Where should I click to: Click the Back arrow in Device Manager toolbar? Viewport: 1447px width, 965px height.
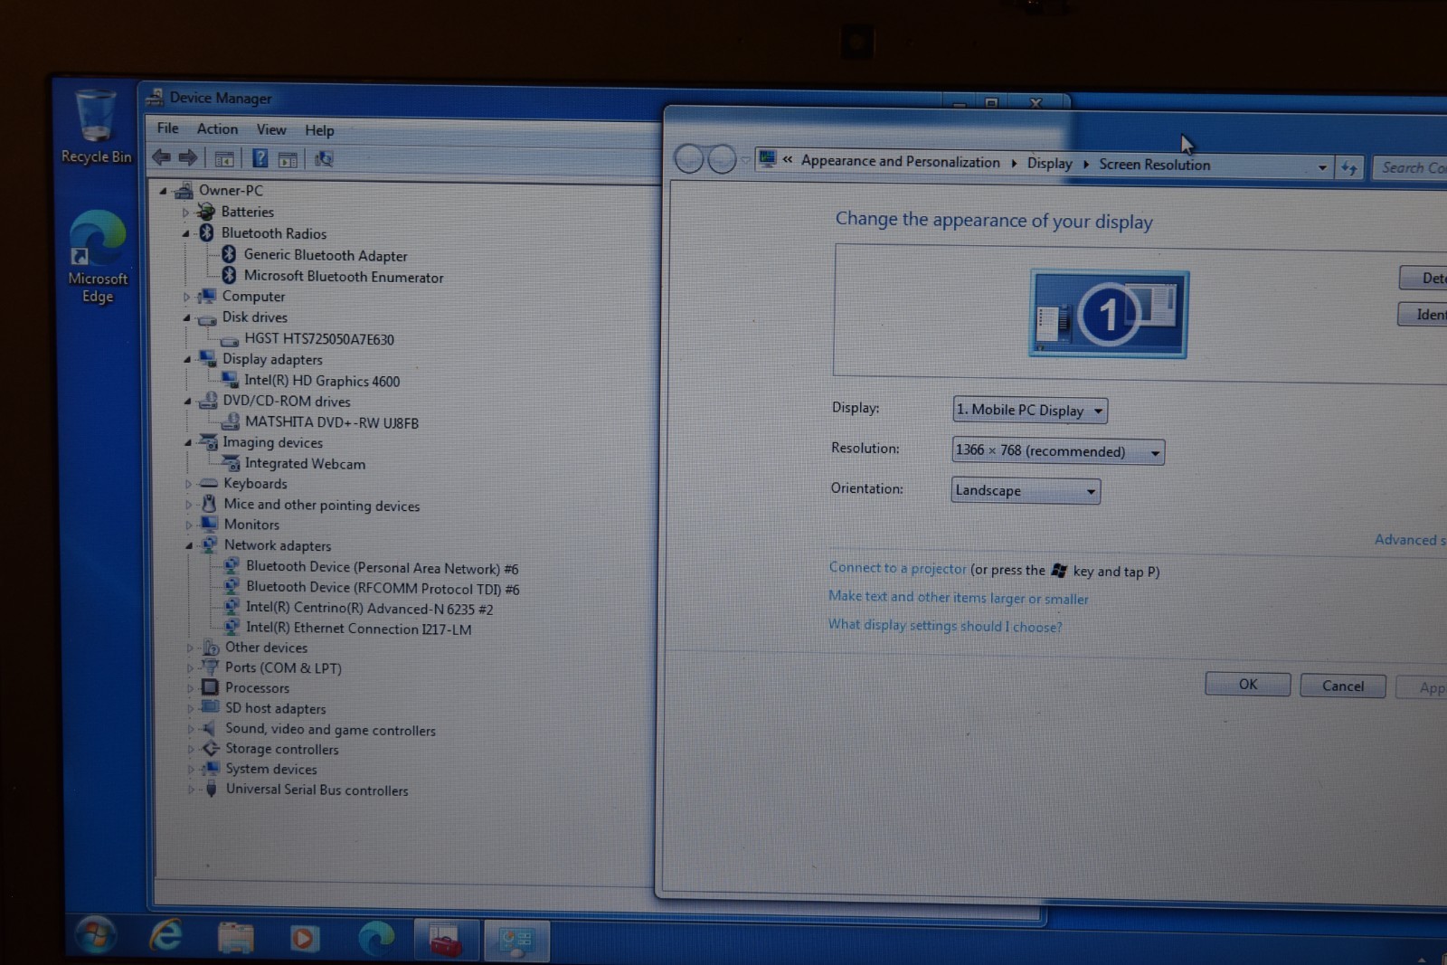point(161,158)
